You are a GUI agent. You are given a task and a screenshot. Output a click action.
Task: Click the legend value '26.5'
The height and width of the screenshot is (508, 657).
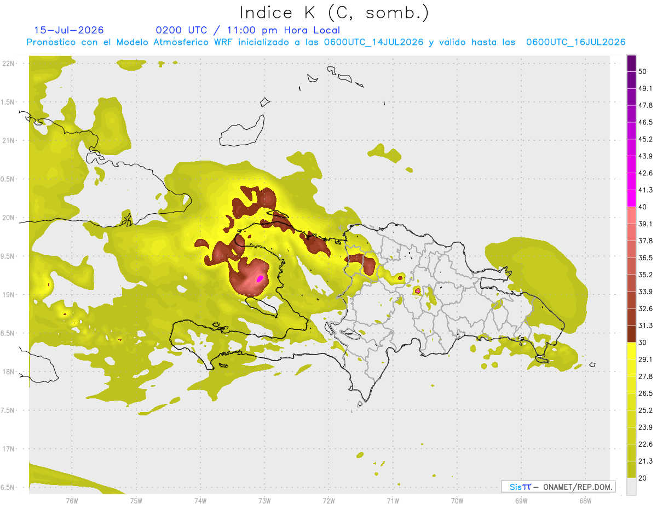pyautogui.click(x=646, y=393)
